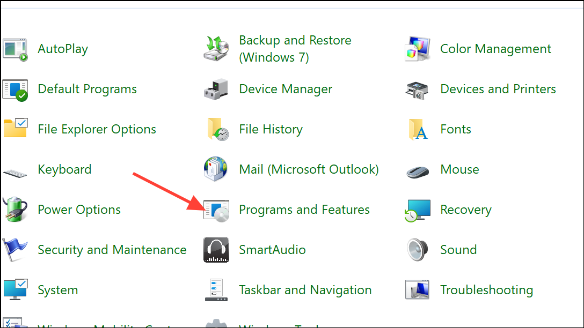Open the System monitor icon
The height and width of the screenshot is (328, 584).
[16, 289]
